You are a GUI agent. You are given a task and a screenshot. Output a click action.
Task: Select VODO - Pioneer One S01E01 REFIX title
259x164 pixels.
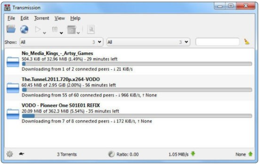[x=61, y=106]
